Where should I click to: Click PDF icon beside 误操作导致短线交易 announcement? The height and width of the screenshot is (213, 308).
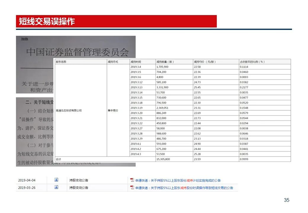coord(132,187)
